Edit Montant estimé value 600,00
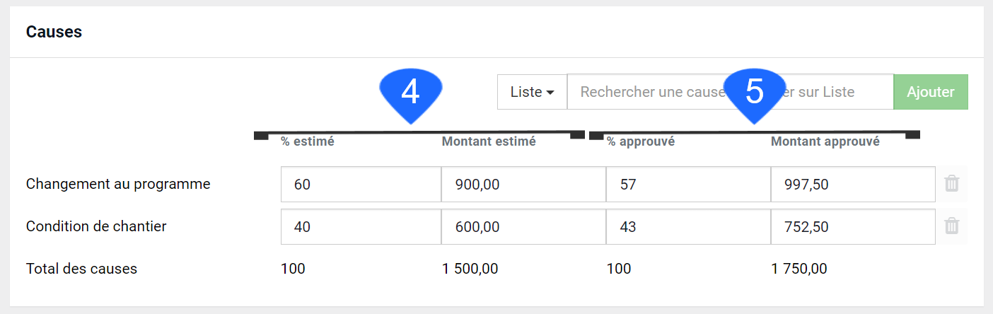The width and height of the screenshot is (993, 314). click(x=523, y=227)
